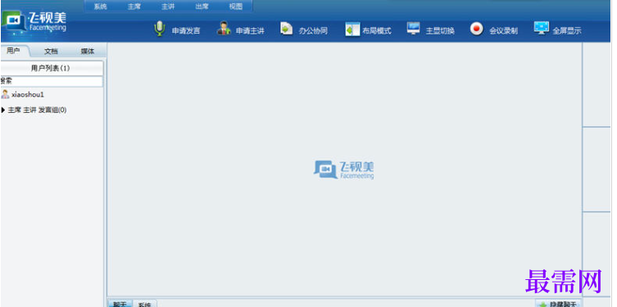Click the Facemeeting logo in the header
This screenshot has height=307, width=617.
[x=34, y=21]
